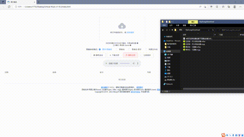The height and width of the screenshot is (137, 244).
Task: Play audio in the web player
Action: coord(106,64)
